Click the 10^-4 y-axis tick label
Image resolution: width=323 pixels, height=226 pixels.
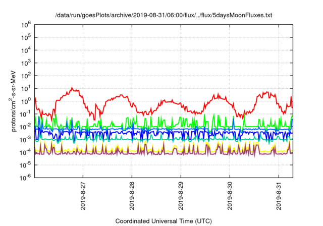click(26, 153)
